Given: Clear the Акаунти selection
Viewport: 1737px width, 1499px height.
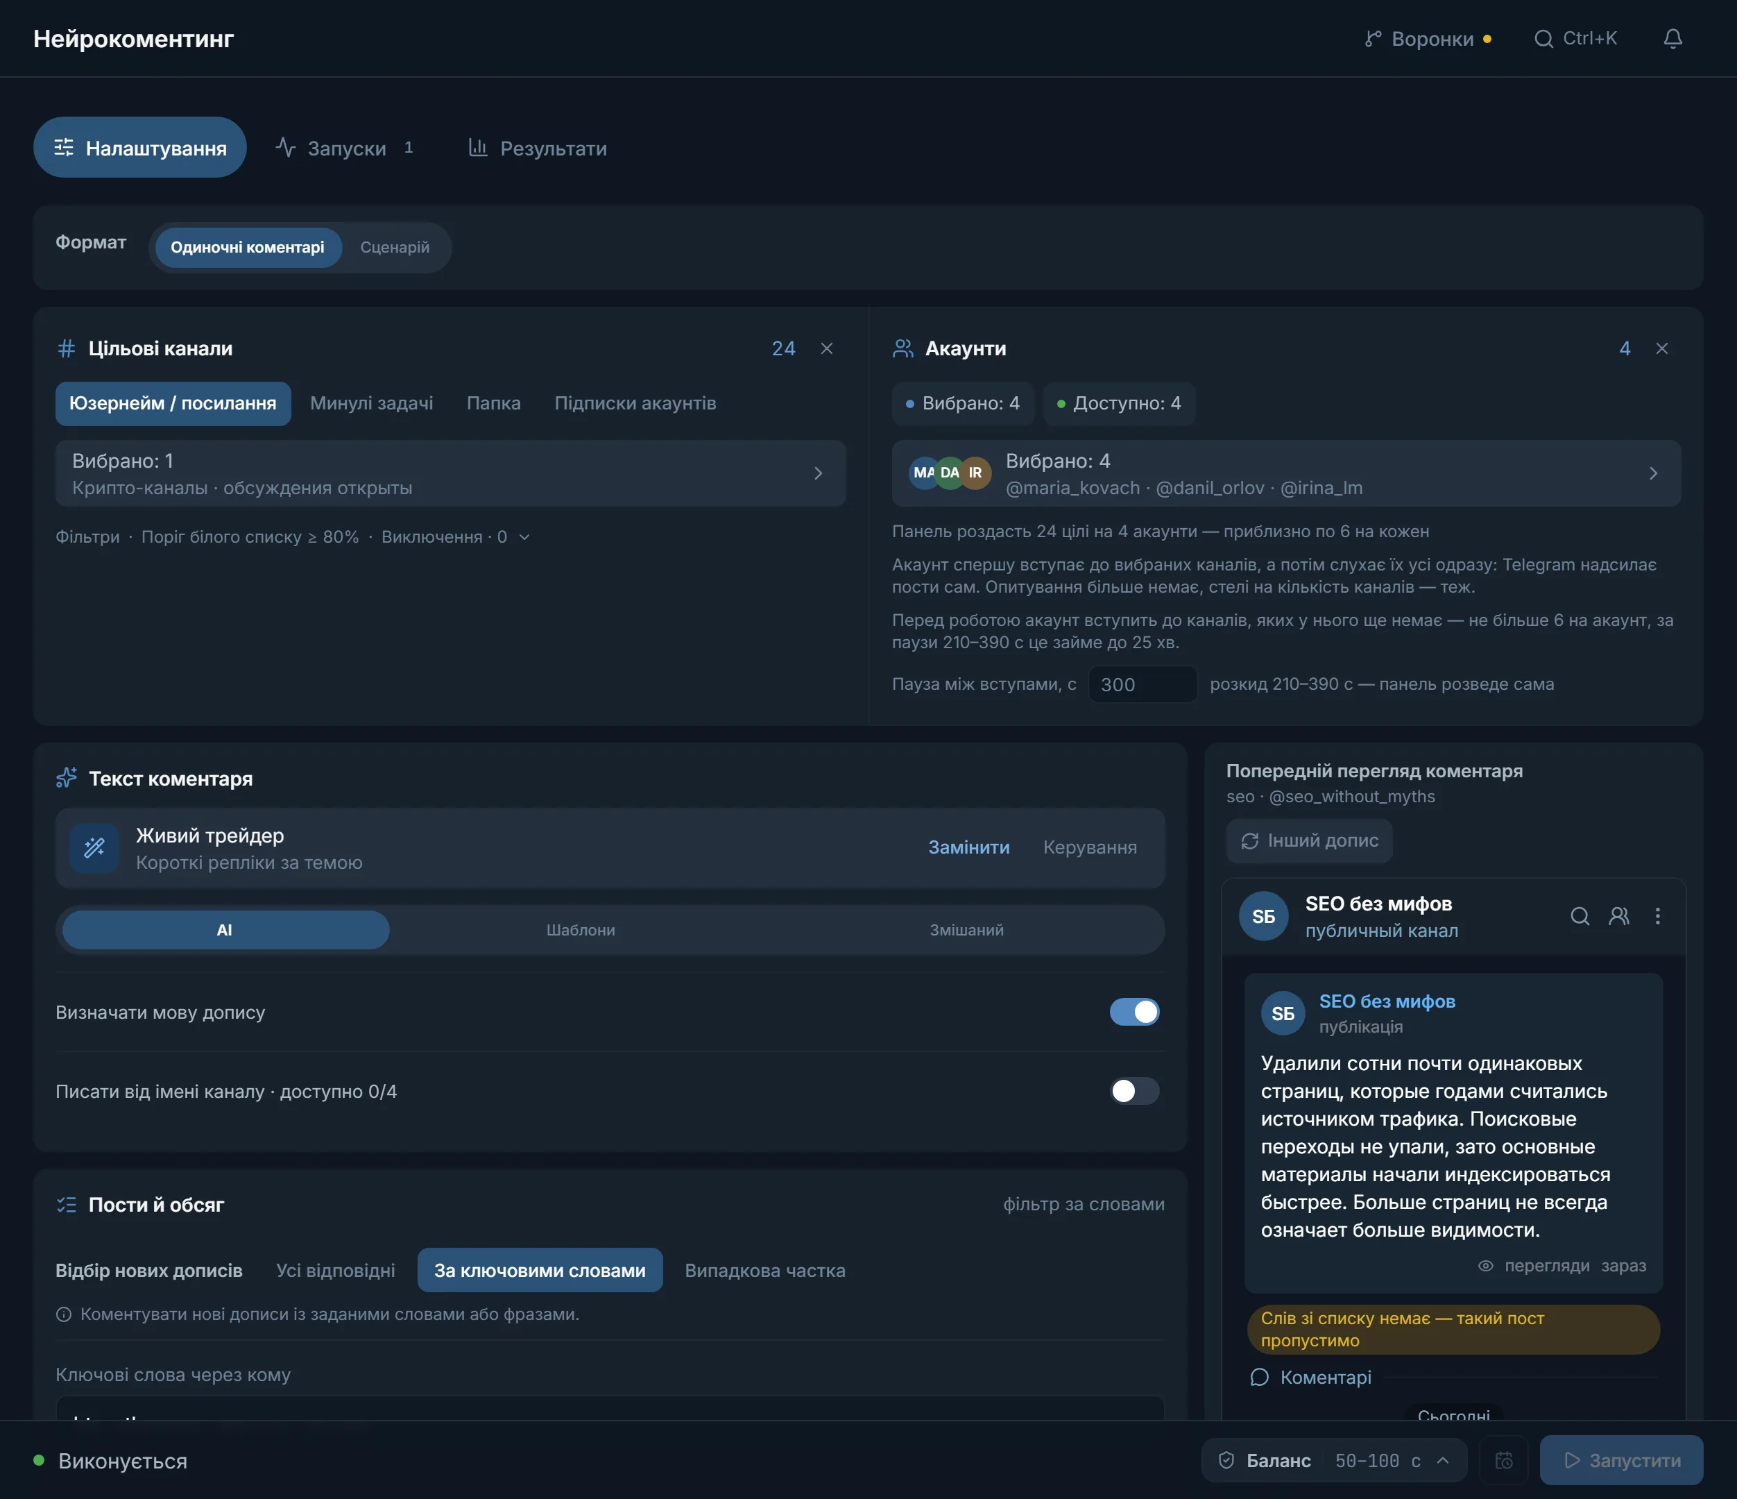Looking at the screenshot, I should tap(1661, 348).
